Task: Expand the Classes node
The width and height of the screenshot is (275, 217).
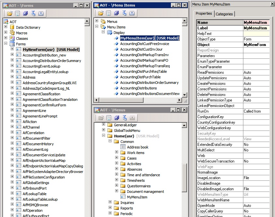Action: click(6, 38)
